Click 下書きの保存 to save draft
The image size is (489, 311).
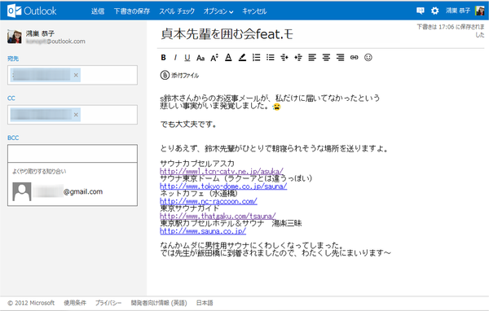[x=132, y=11]
